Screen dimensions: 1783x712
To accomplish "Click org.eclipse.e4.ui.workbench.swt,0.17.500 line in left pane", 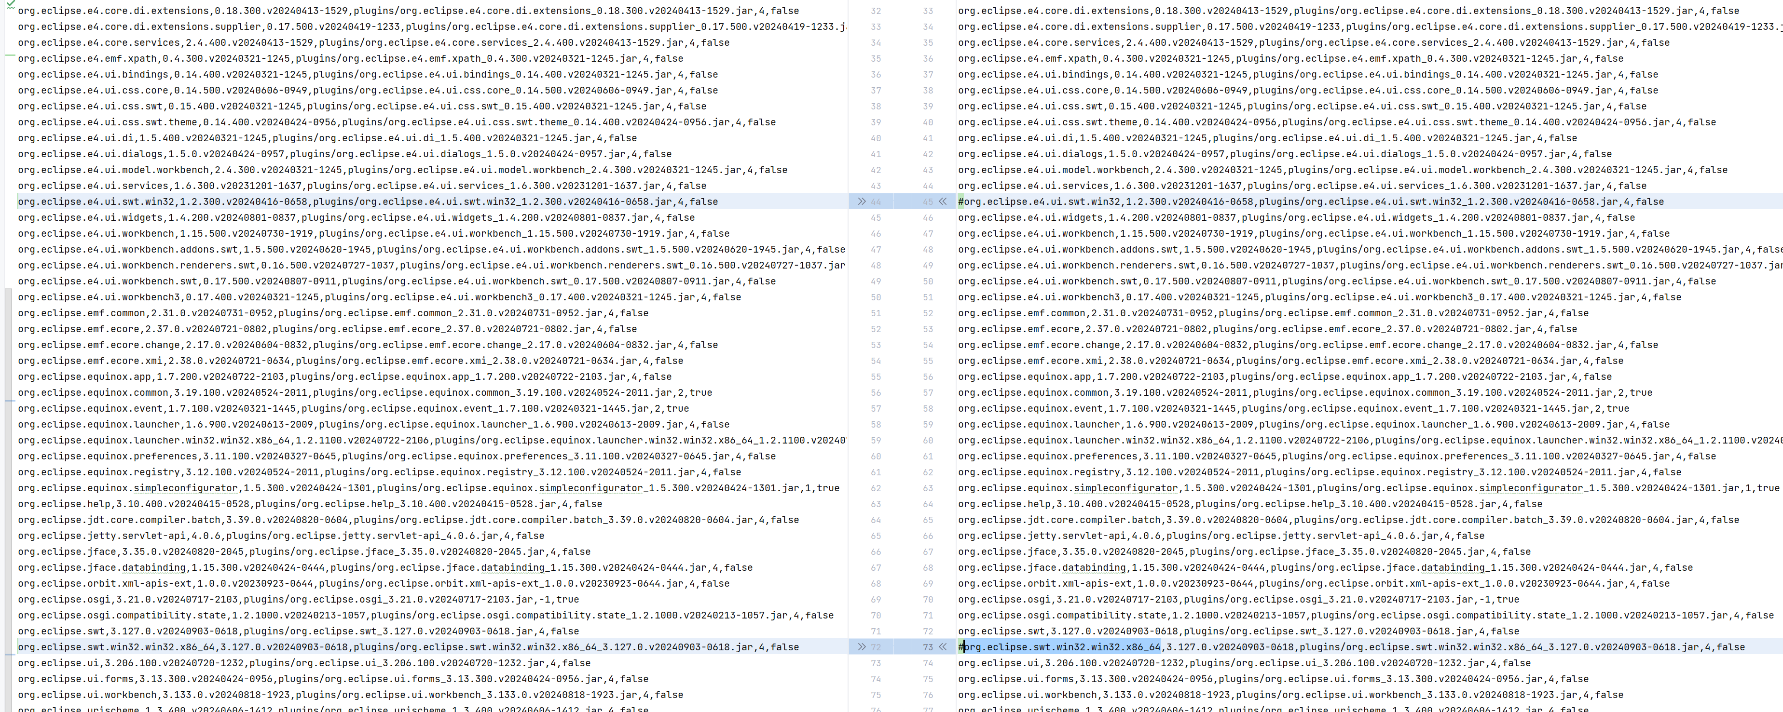I will [x=397, y=281].
